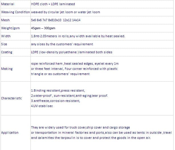This screenshot has height=150, width=175.
Task: Select the customers' requirement size text
Action: pos(62,44)
